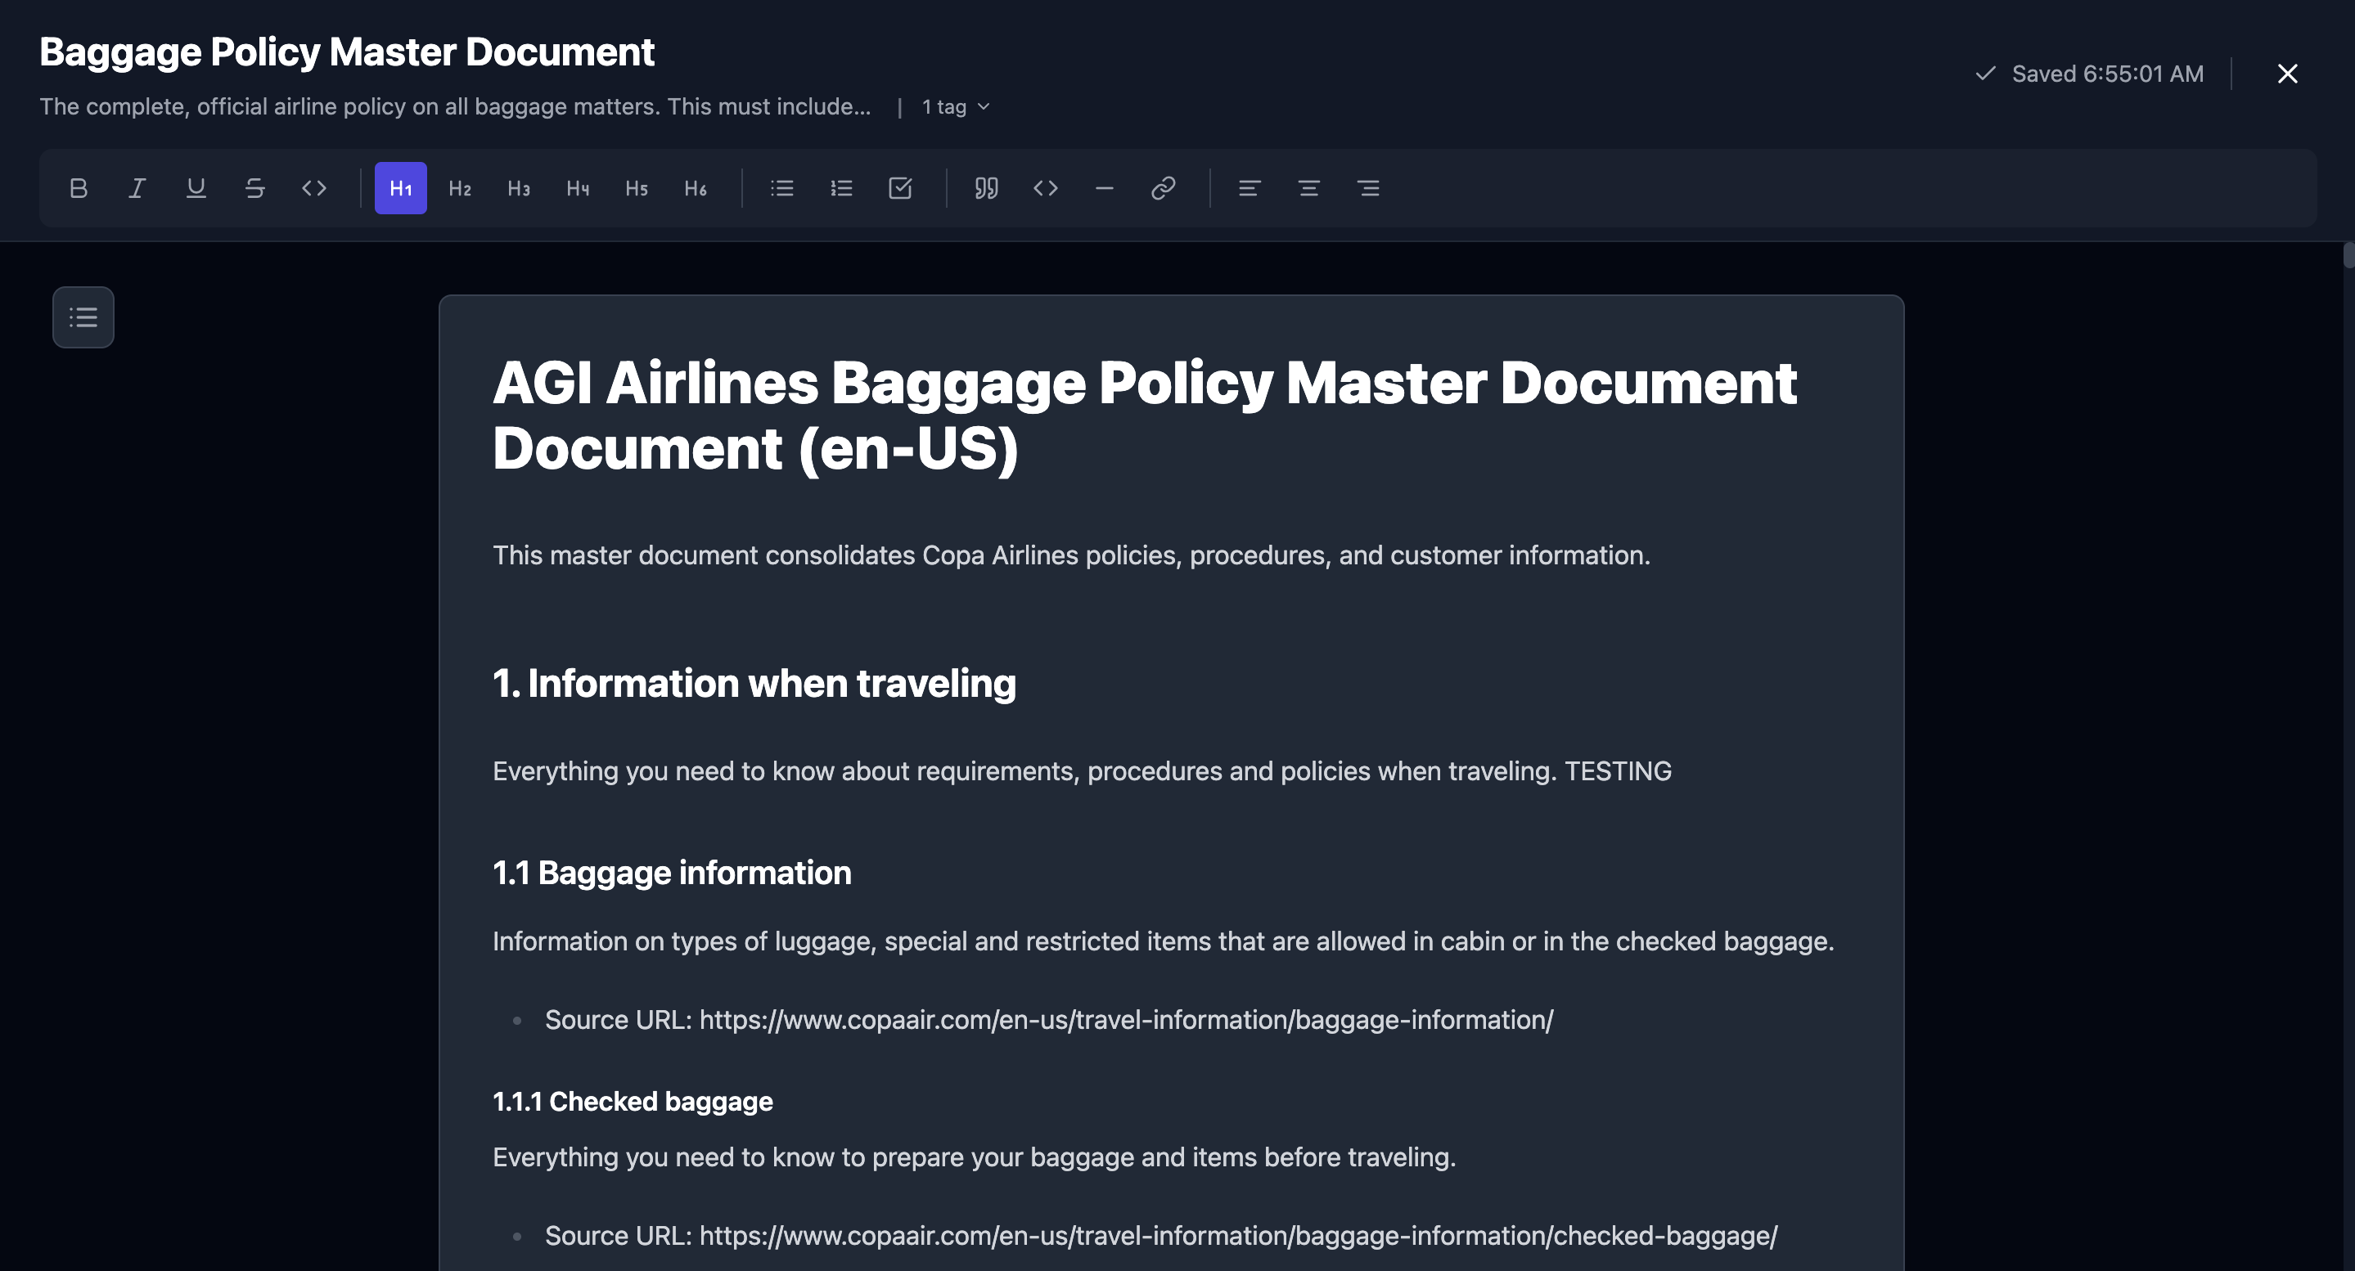Viewport: 2355px width, 1271px height.
Task: Insert a task checklist
Action: [x=899, y=188]
